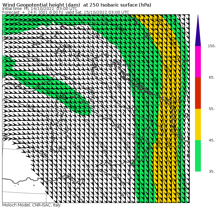
Task: Click the 'Initial time Fri, 14/10/2022' line
Action: [40, 9]
